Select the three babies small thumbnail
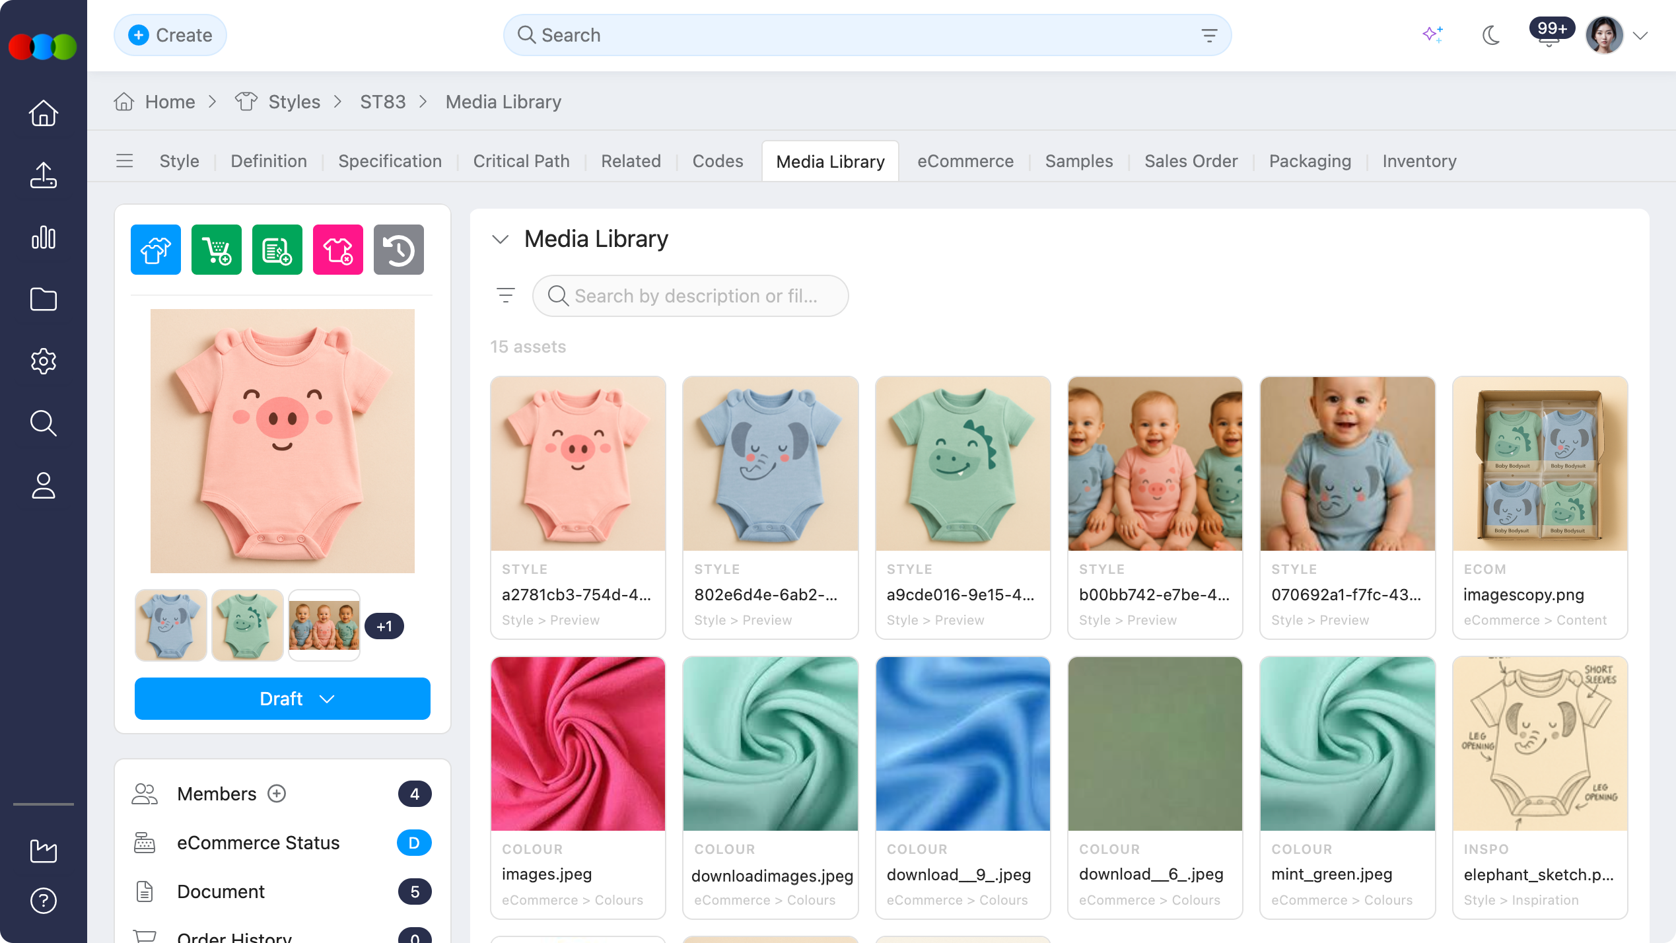This screenshot has width=1676, height=943. tap(324, 625)
